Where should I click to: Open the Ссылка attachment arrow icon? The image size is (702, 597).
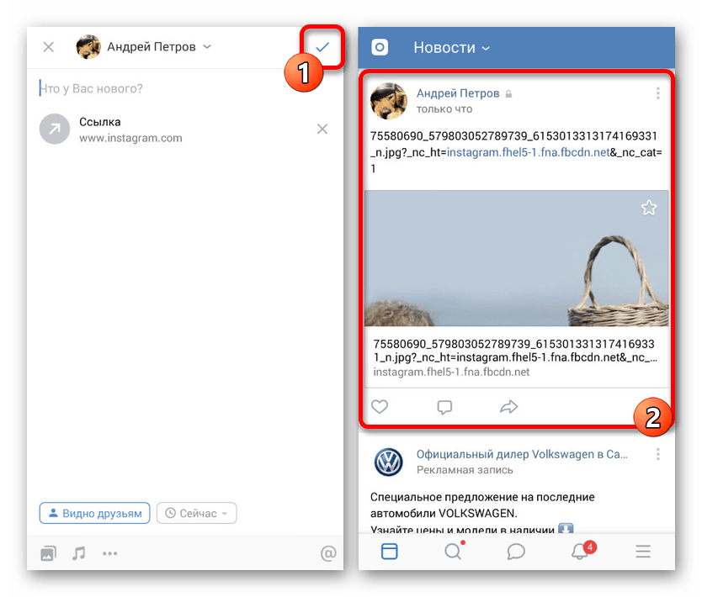click(55, 129)
